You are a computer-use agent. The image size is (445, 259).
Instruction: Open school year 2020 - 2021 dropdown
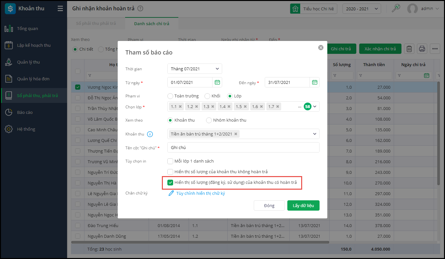[x=362, y=9]
